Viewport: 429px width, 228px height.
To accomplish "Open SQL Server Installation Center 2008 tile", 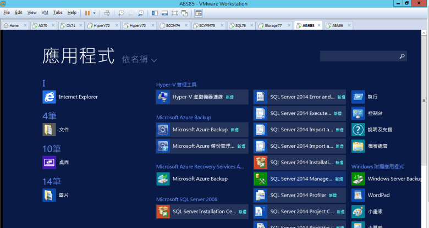I will pos(201,212).
